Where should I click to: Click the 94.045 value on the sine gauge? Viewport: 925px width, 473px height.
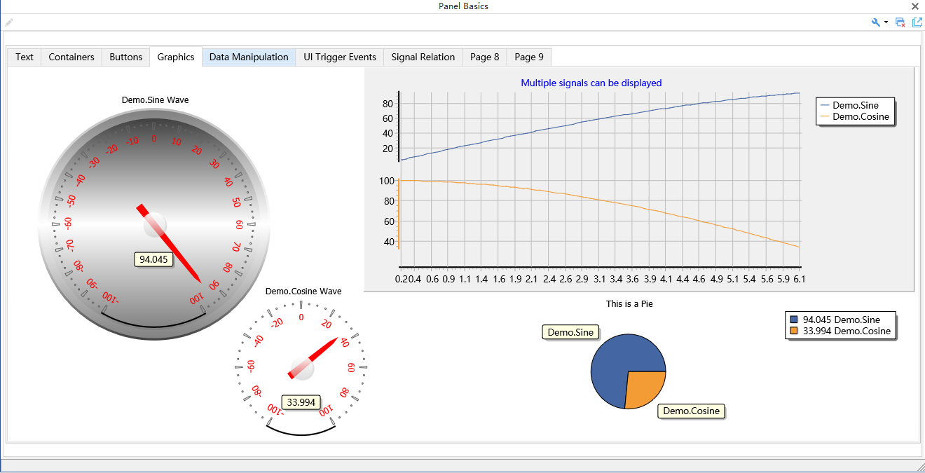[x=153, y=259]
